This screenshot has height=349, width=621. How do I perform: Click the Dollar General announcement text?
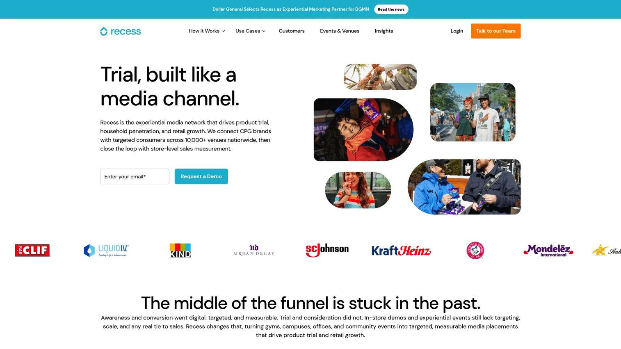[290, 9]
